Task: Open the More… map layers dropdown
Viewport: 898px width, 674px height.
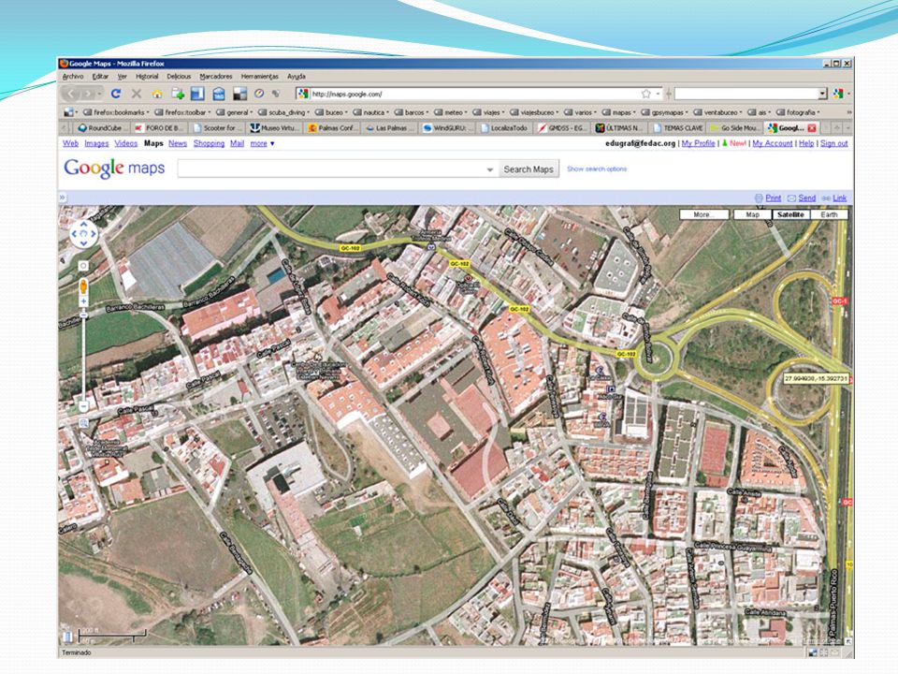Action: point(703,214)
